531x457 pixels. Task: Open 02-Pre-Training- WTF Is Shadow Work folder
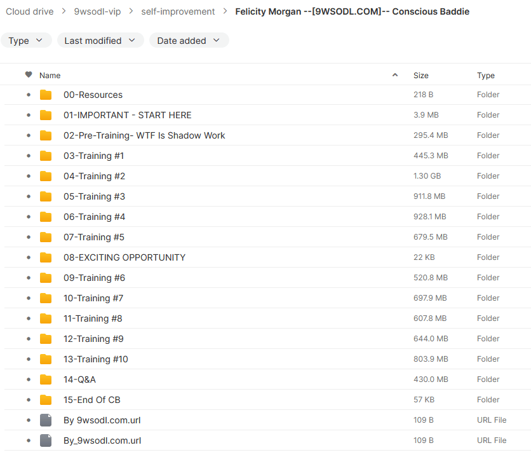coord(144,135)
